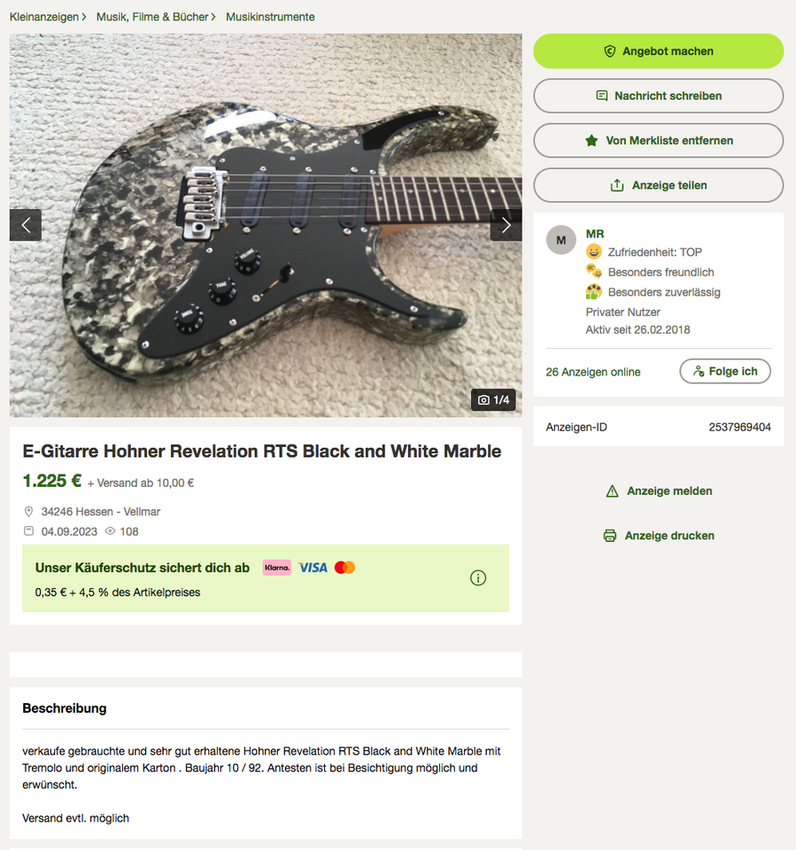Go back to the previous guitar photo
The height and width of the screenshot is (850, 796).
point(26,225)
